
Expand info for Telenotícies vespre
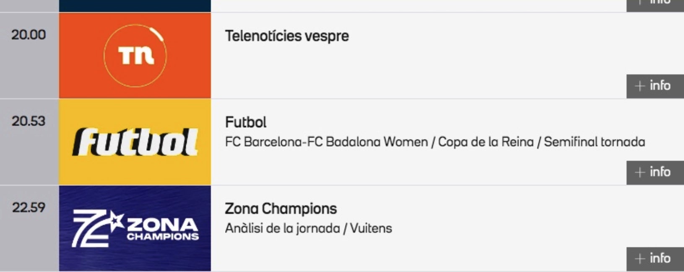655,86
